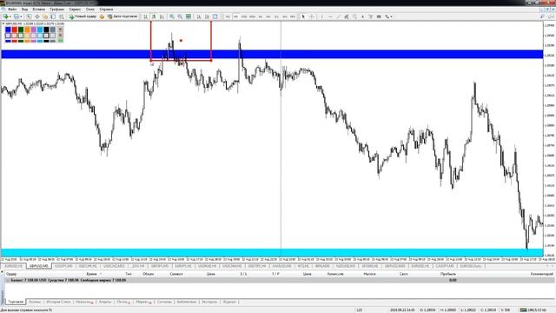This screenshot has height=313, width=556.
Task: Pick the orange color swatch, top row
Action: click(x=27, y=30)
